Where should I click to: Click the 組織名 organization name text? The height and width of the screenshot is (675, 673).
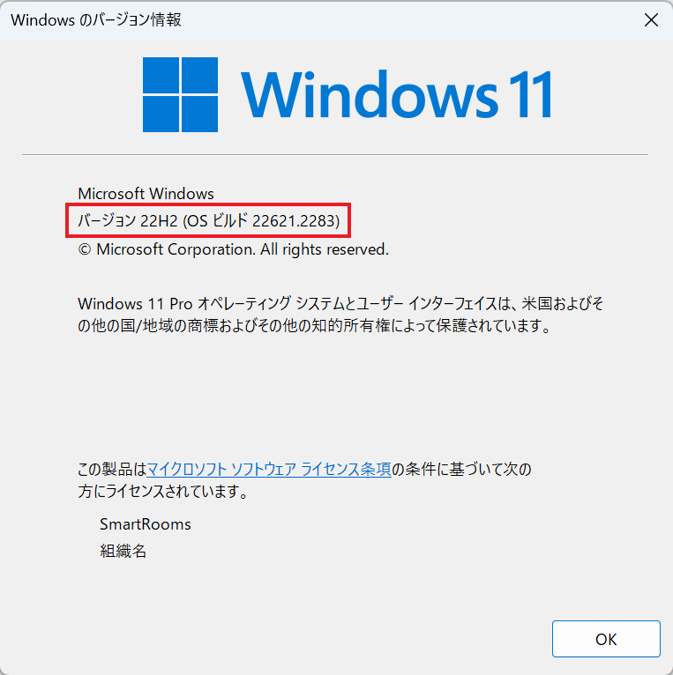click(123, 551)
